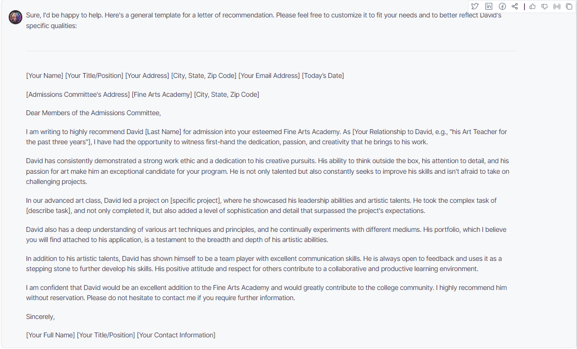
Task: Click the paragraph starting "David also has a deep understanding"
Action: (266, 235)
